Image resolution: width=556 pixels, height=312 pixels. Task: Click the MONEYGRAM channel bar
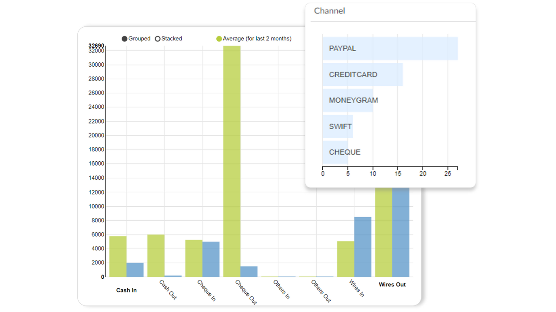point(348,101)
